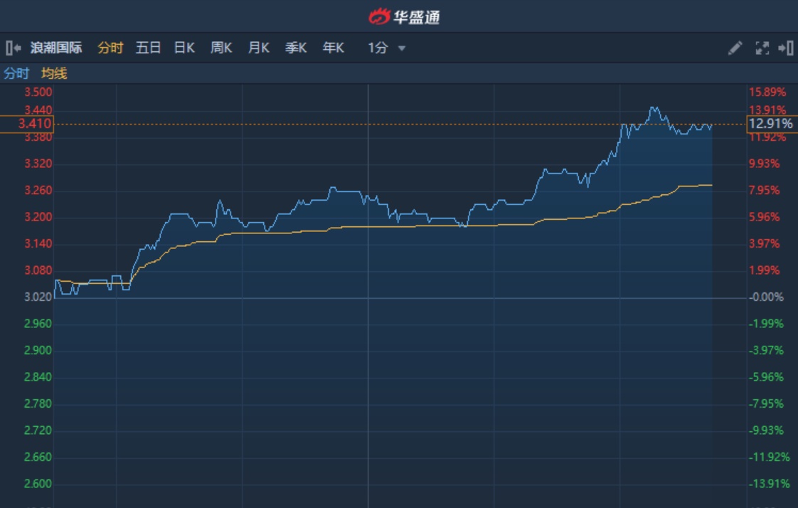Image resolution: width=798 pixels, height=508 pixels.
Task: Click the right panel collapse icon
Action: 786,48
